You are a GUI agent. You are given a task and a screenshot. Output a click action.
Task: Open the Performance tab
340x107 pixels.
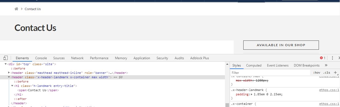[99, 58]
